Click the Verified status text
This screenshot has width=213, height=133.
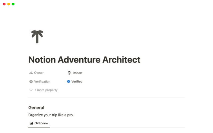pos(77,81)
